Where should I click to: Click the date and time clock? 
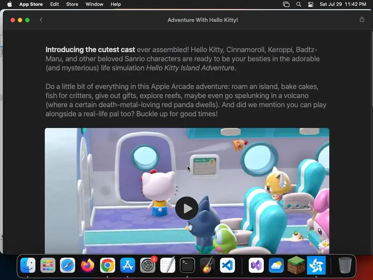pos(343,4)
